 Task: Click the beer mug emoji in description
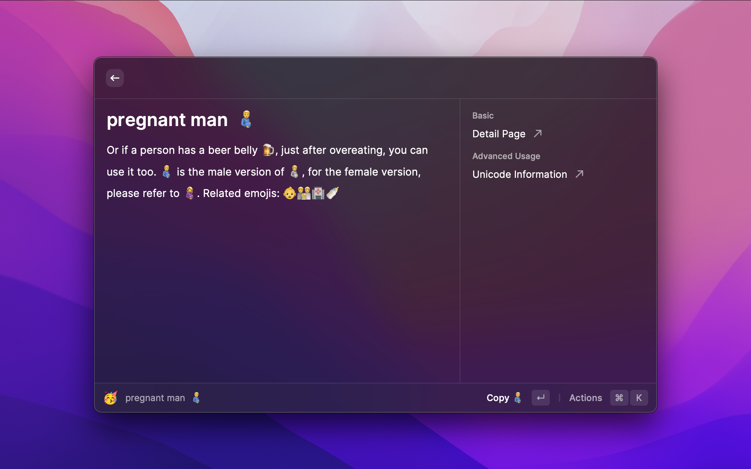[268, 150]
